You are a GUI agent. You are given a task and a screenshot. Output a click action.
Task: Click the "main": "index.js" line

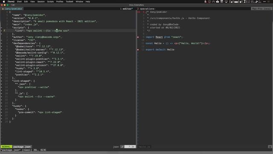[26, 24]
